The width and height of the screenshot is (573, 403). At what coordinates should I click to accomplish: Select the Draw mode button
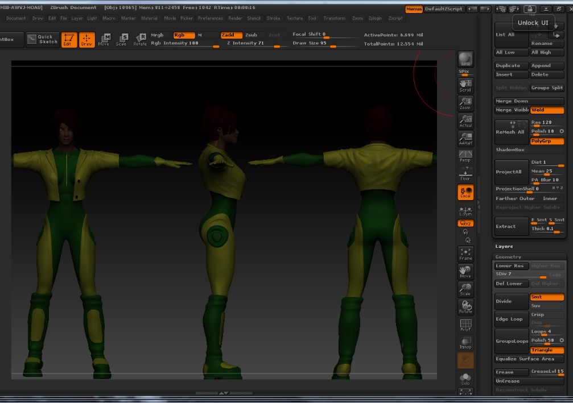coord(86,39)
